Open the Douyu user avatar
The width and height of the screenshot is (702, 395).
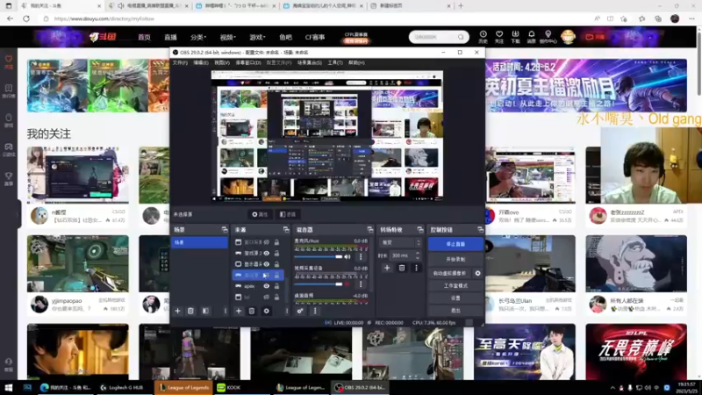pos(568,37)
